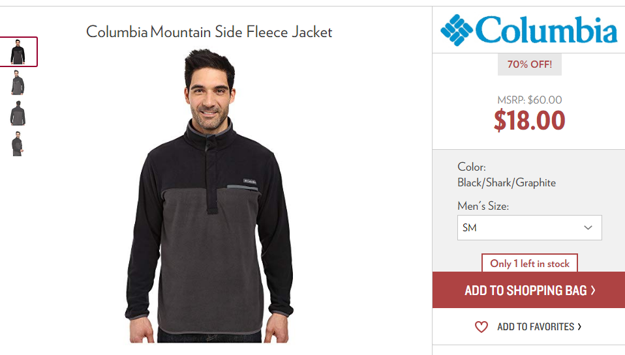
Task: Select the front-view jacket thumbnail
Action: tap(18, 51)
